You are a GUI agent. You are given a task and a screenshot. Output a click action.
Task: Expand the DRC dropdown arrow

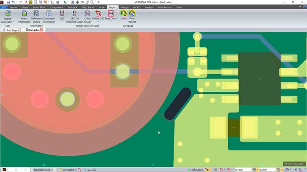point(62,22)
